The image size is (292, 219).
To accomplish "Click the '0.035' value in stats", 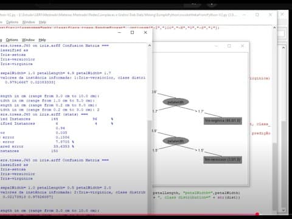I will point(61,133).
